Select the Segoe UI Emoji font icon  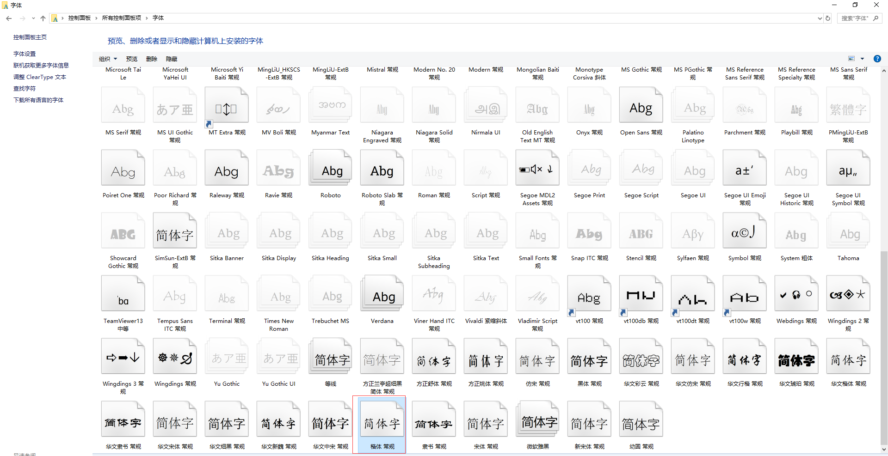pos(745,168)
